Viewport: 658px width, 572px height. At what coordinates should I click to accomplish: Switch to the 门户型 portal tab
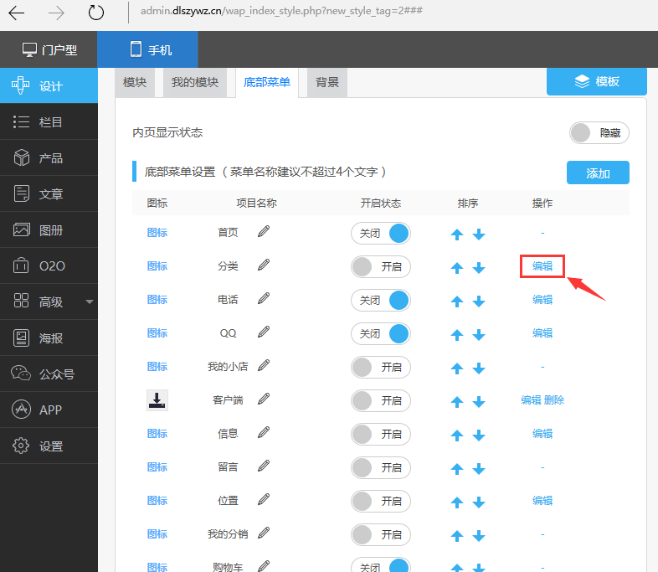(49, 49)
